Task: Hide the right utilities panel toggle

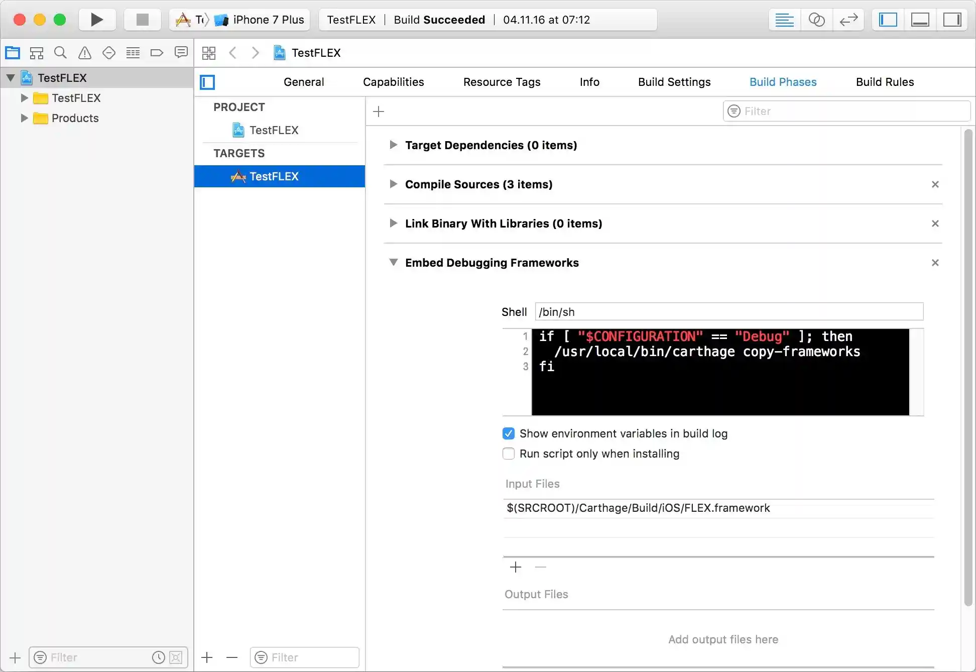Action: point(952,20)
